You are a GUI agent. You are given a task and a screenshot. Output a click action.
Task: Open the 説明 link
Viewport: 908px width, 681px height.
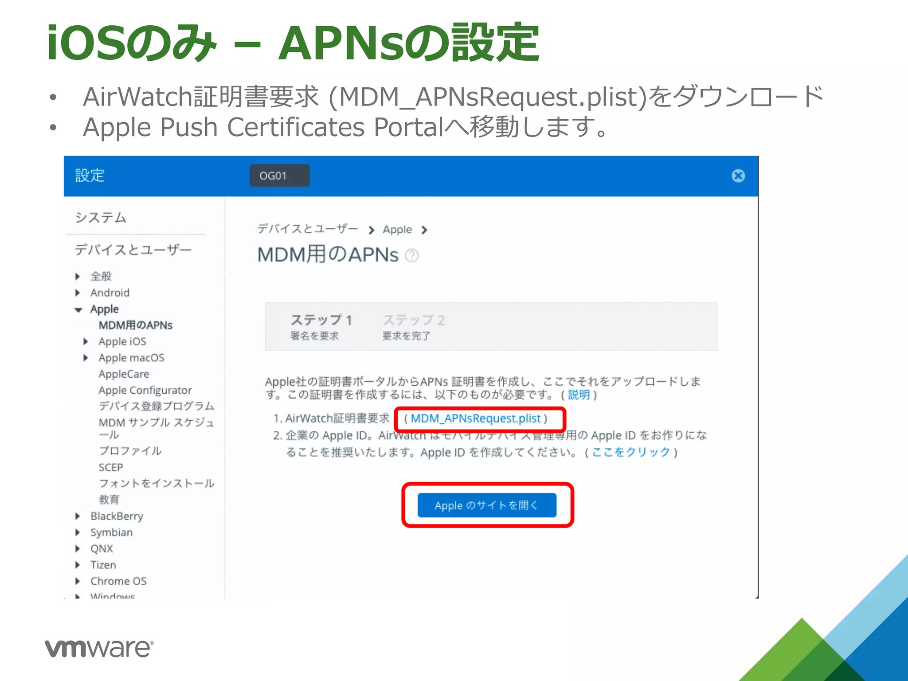tap(579, 395)
